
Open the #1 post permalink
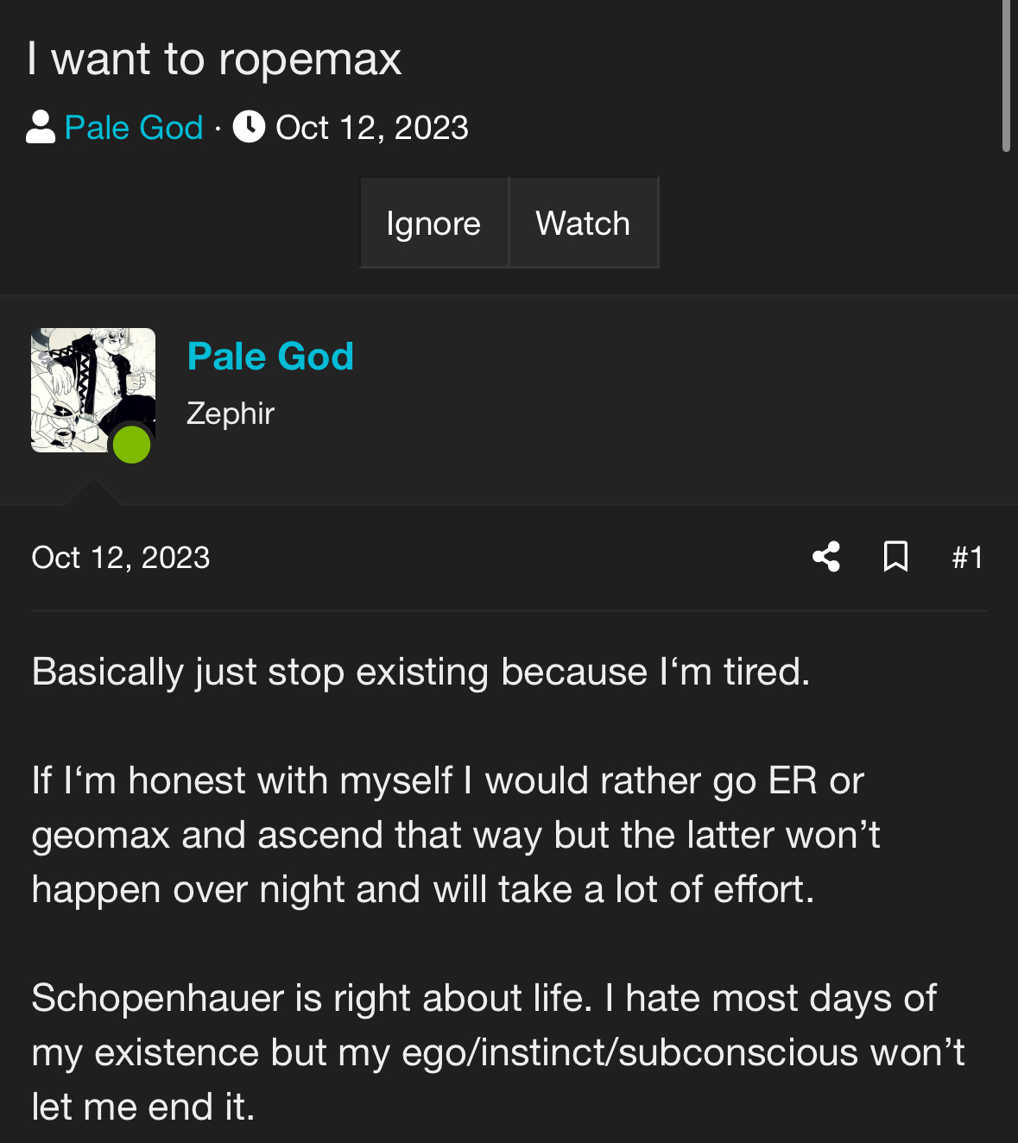tap(967, 558)
